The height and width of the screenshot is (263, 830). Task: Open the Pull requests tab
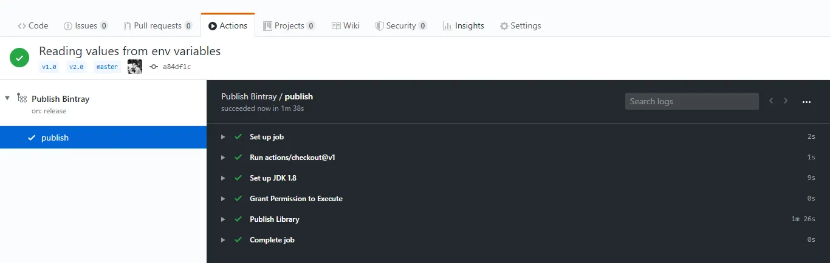point(157,25)
